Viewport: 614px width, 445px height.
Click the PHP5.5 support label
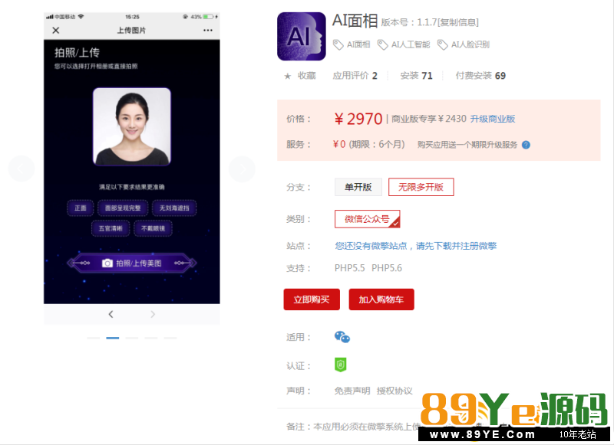[350, 268]
